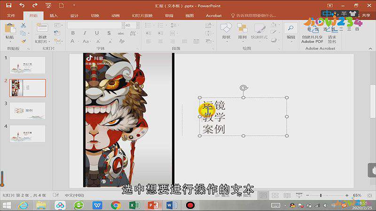This screenshot has width=376, height=211.
Task: Open character spacing AV dropdown
Action: point(133,33)
